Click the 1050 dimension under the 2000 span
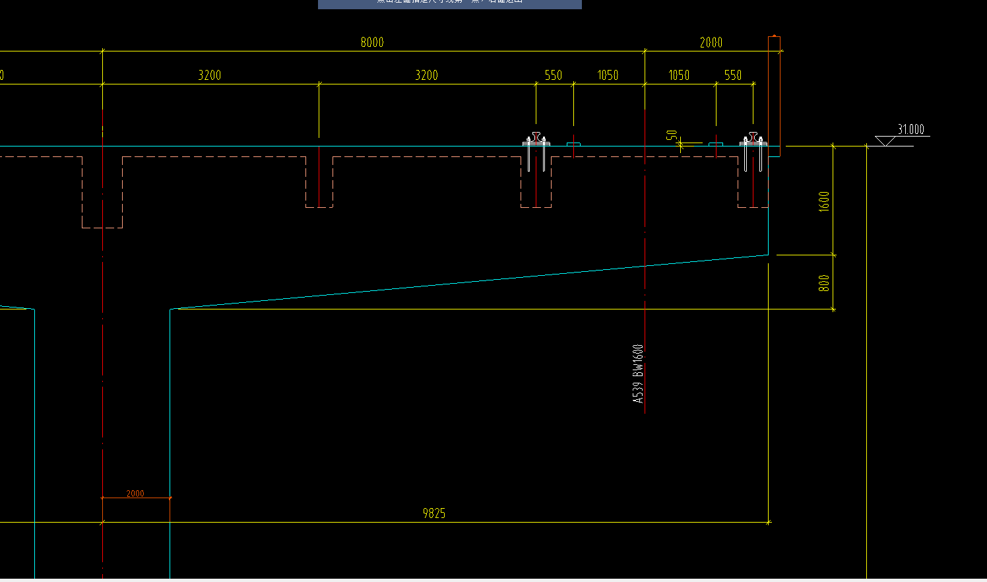This screenshot has height=582, width=987. [680, 75]
